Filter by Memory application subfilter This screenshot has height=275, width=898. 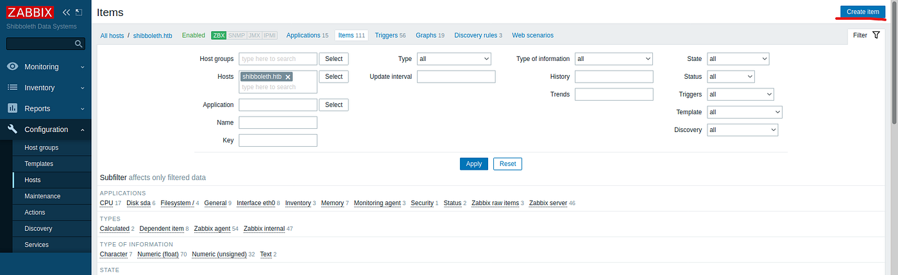332,203
